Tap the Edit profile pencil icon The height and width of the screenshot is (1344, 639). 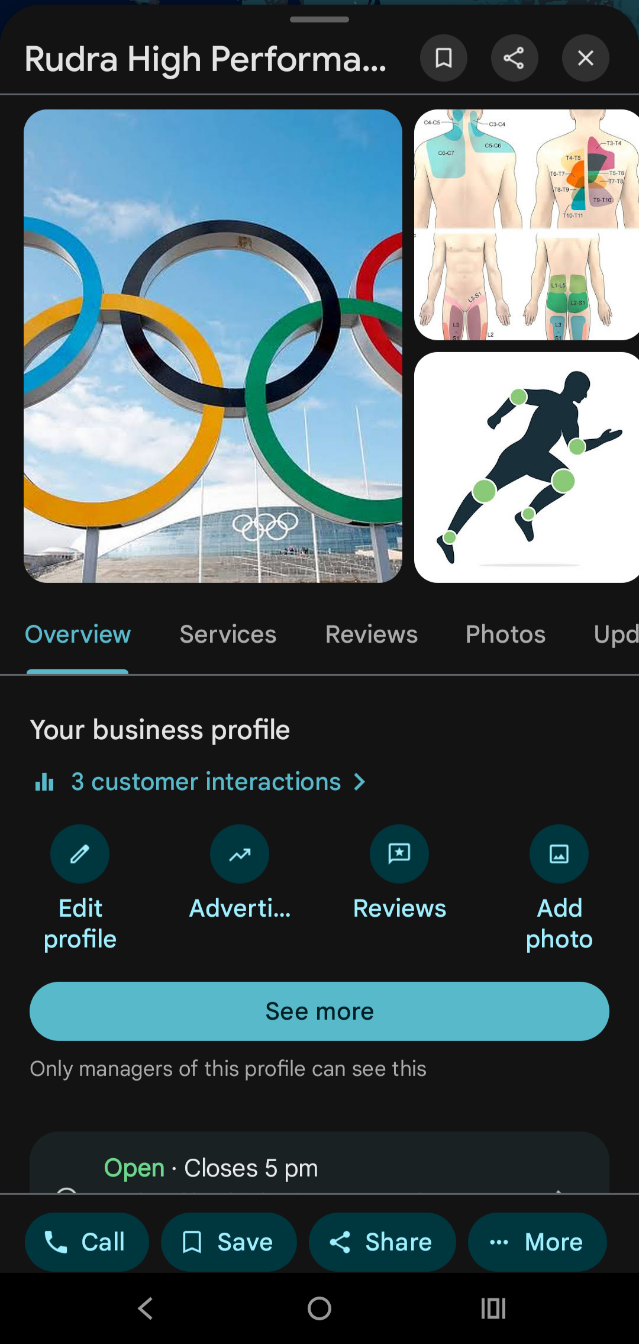(80, 854)
